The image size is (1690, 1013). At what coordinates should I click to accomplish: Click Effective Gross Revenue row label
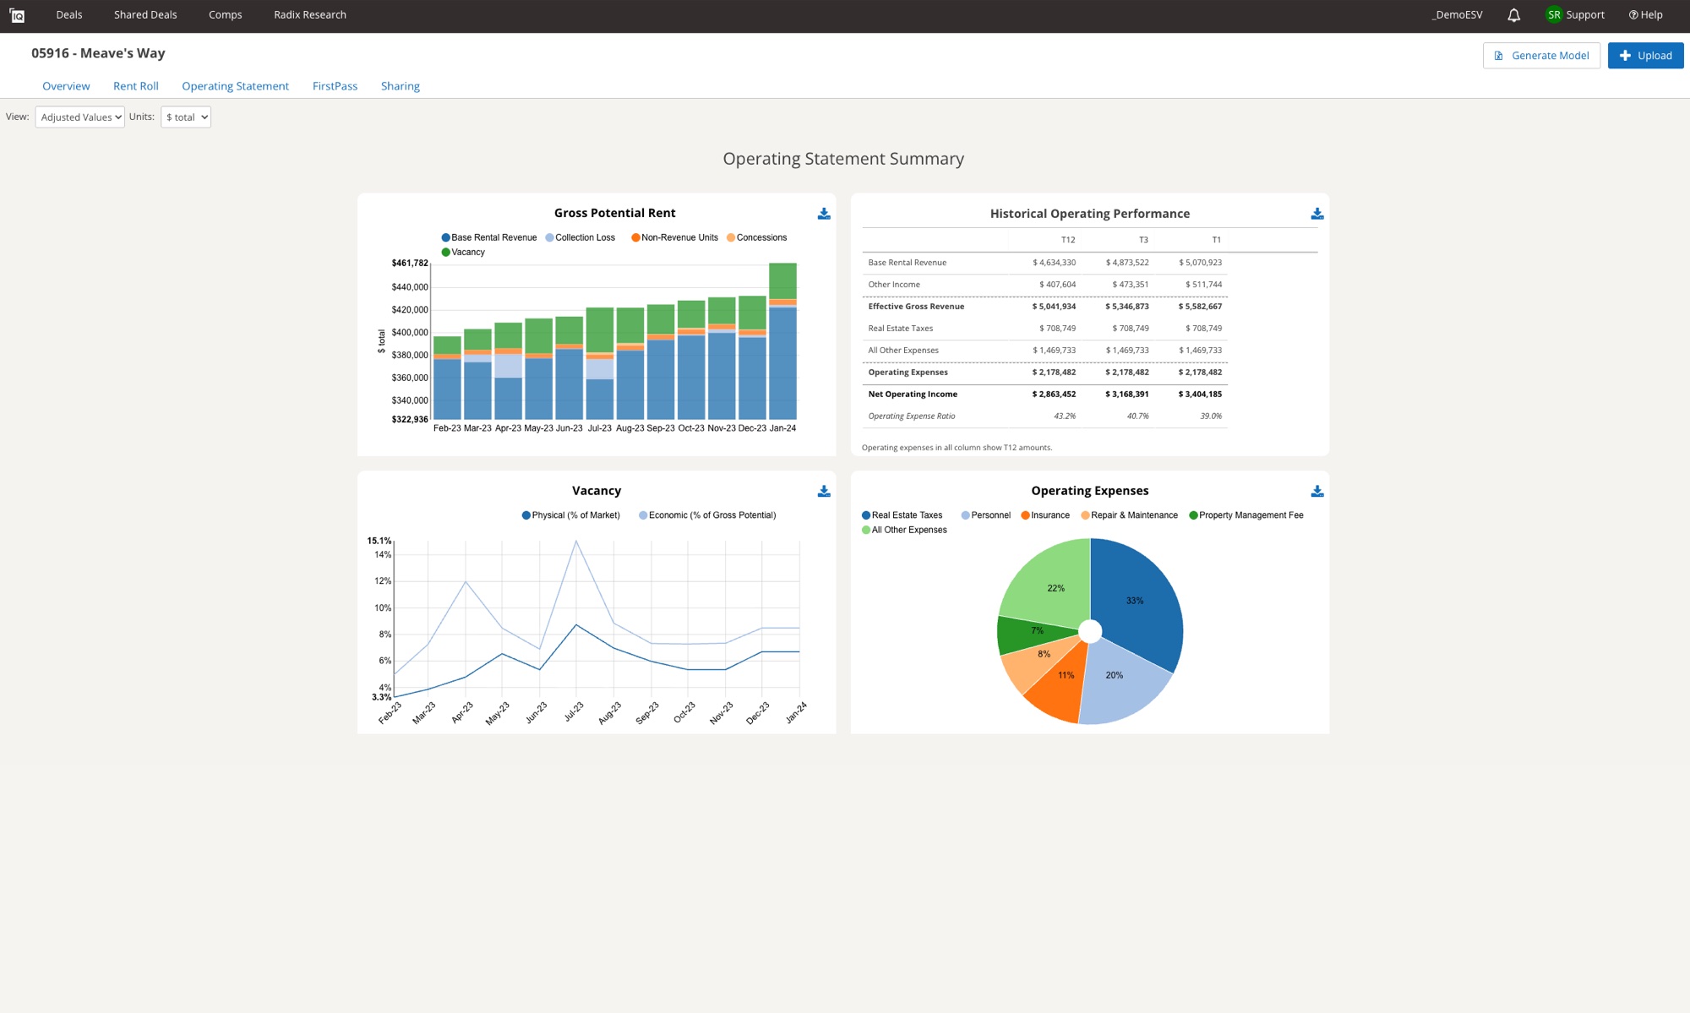tap(916, 307)
